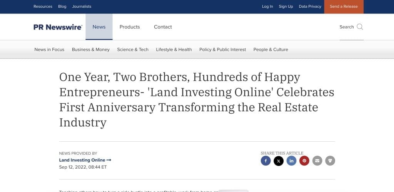The height and width of the screenshot is (192, 394).
Task: Open the Sign Up link
Action: 286,7
